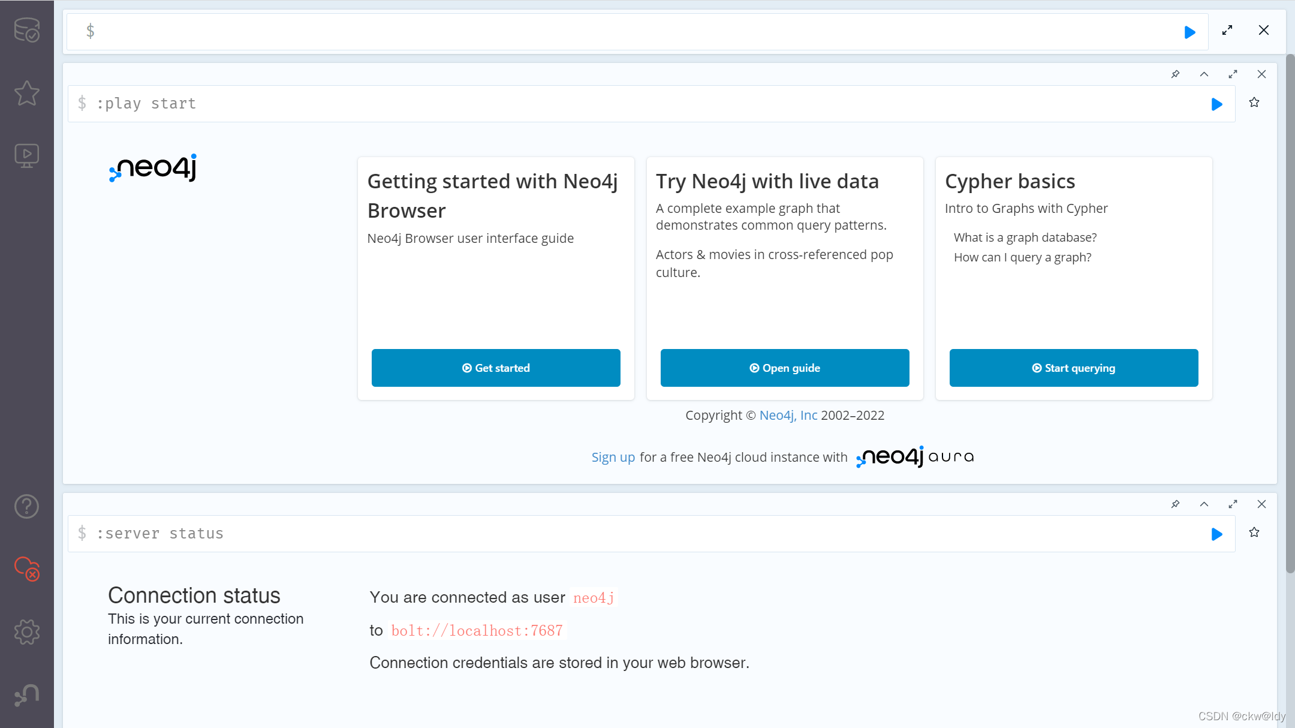The image size is (1295, 728).
Task: Collapse the :server status frame
Action: tap(1204, 504)
